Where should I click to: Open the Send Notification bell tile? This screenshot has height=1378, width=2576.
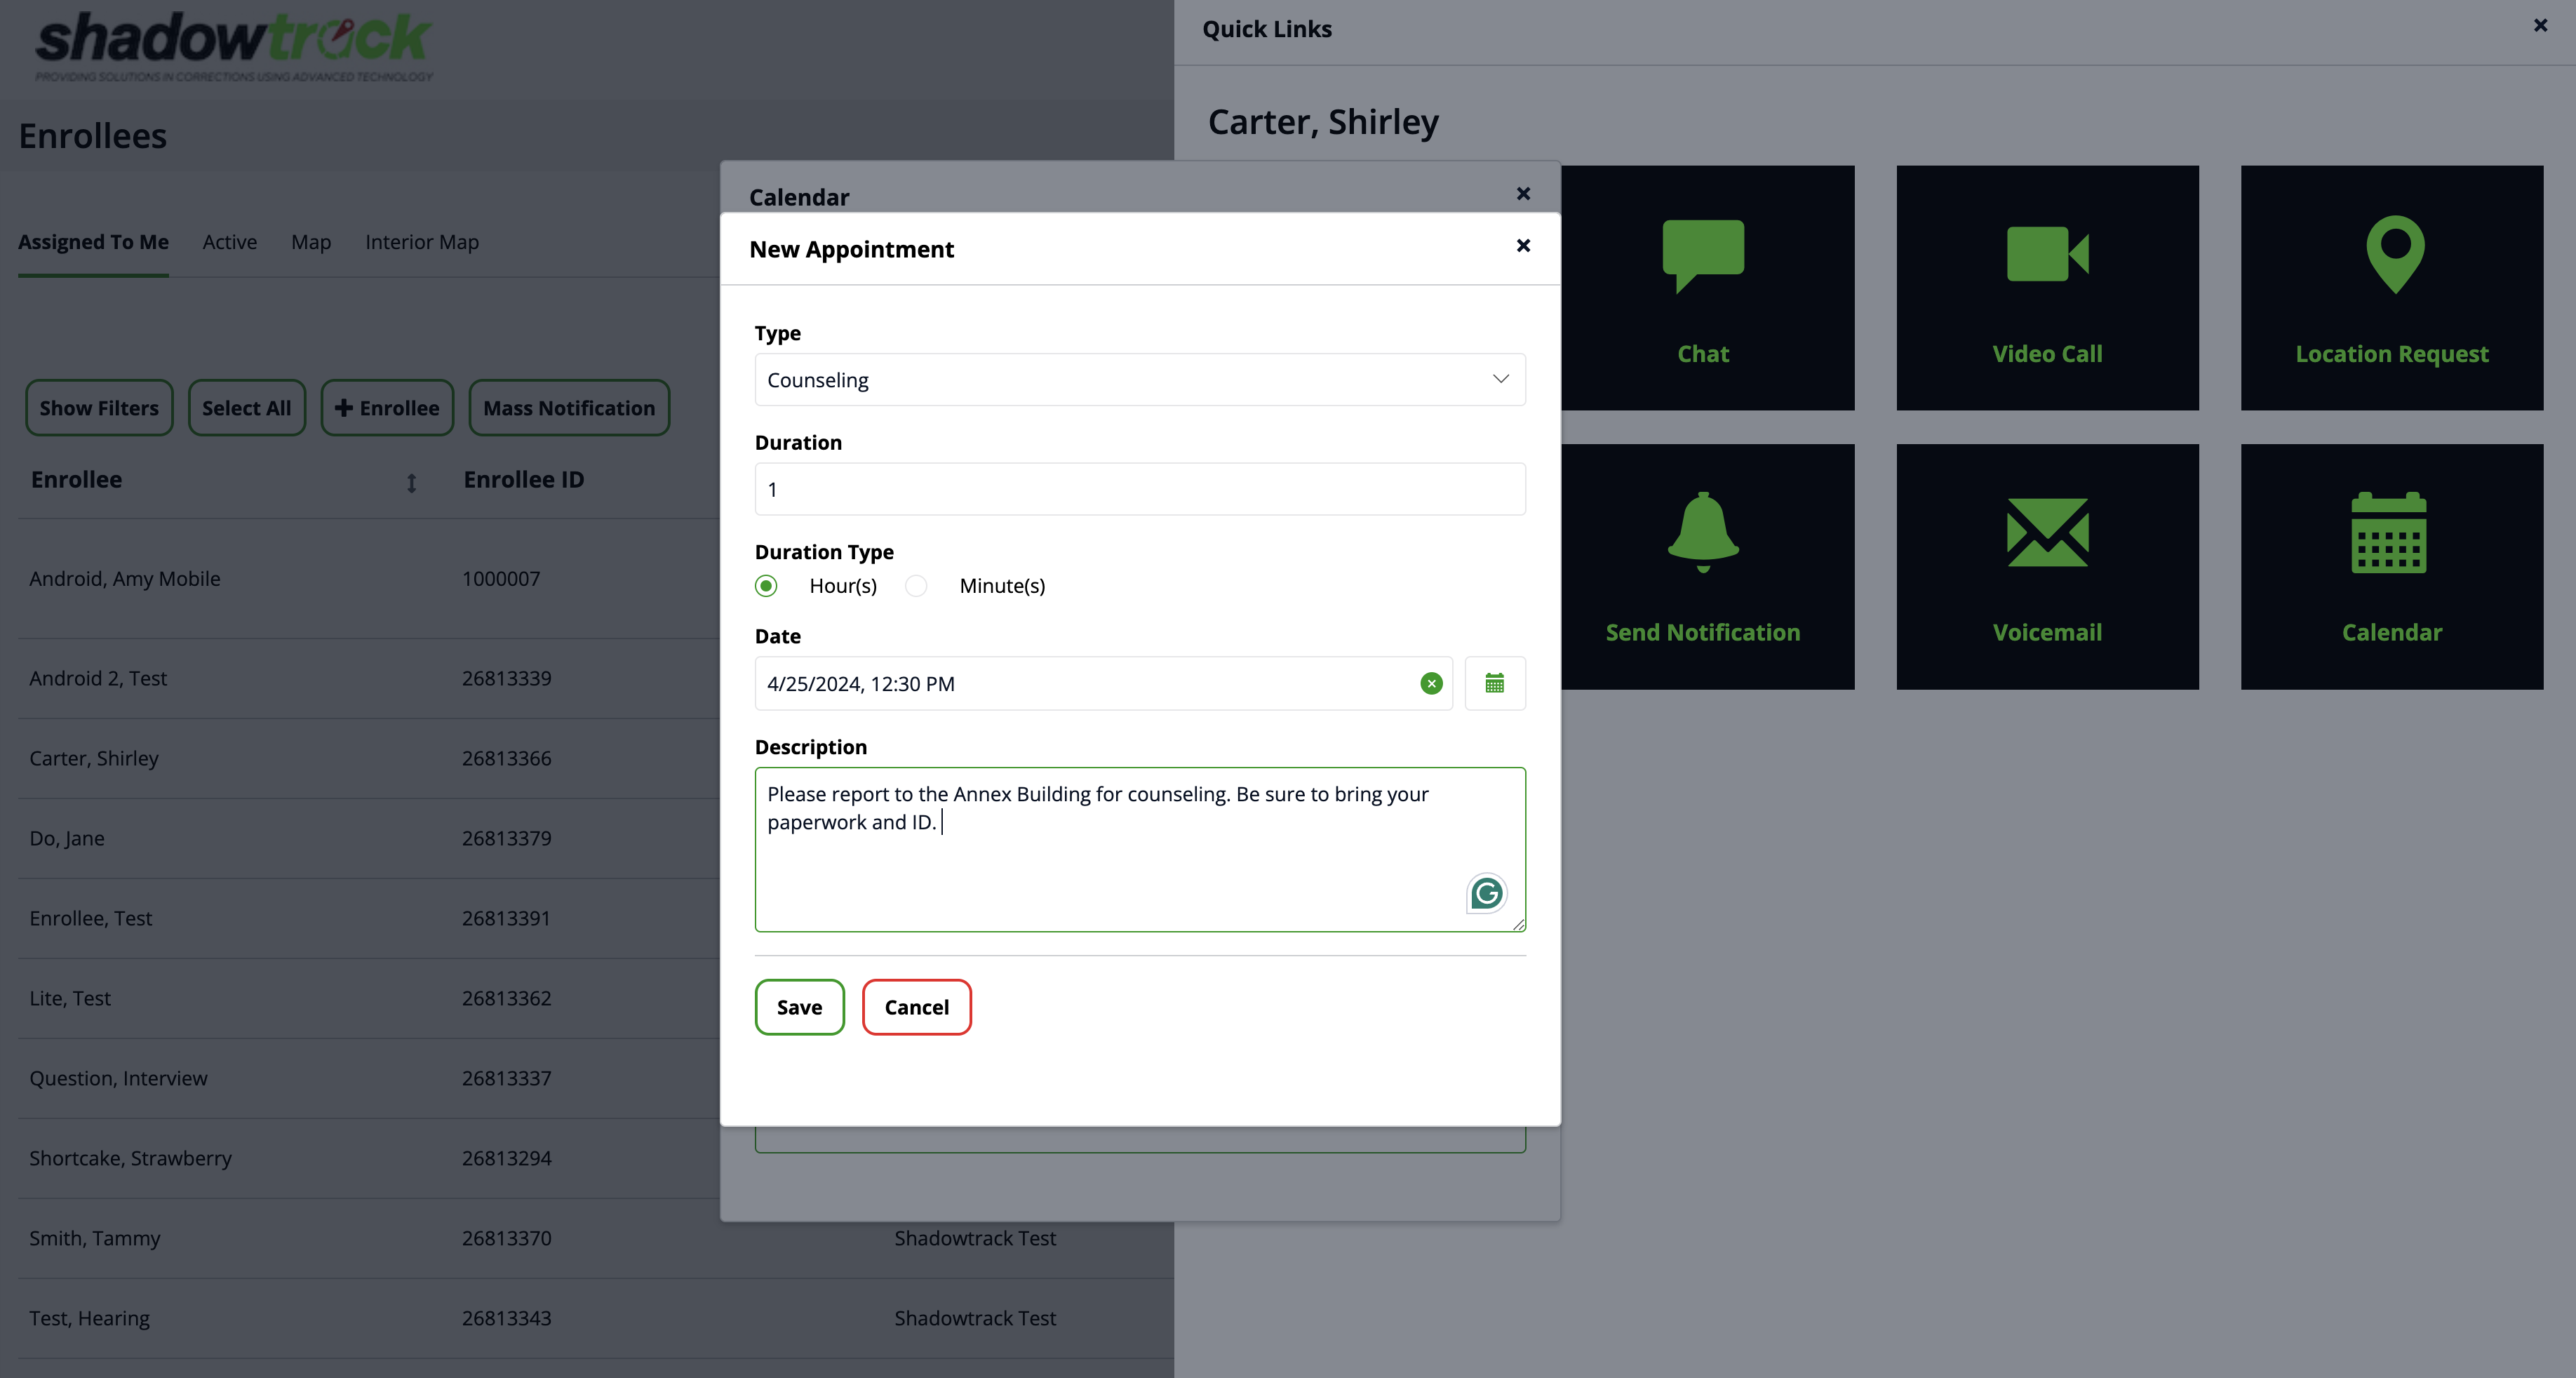1703,566
